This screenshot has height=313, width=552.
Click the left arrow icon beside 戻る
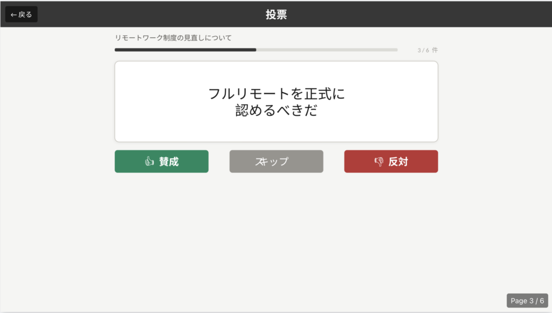(13, 15)
